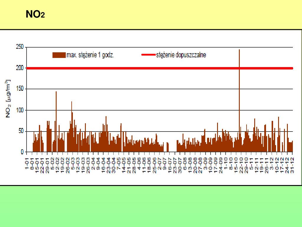302x227 pixels.
Task: Click the 200 value on the y-axis
Action: click(x=19, y=68)
